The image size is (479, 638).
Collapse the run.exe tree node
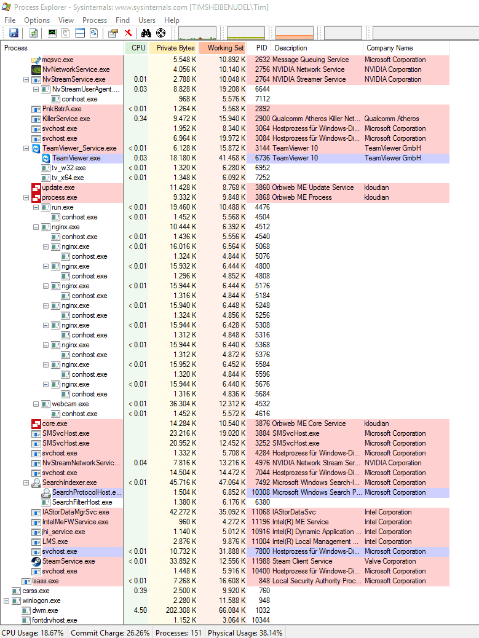coord(36,208)
